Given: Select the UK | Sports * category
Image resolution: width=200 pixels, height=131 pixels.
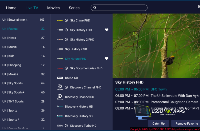Looking at the screenshot, I should [x=24, y=120].
